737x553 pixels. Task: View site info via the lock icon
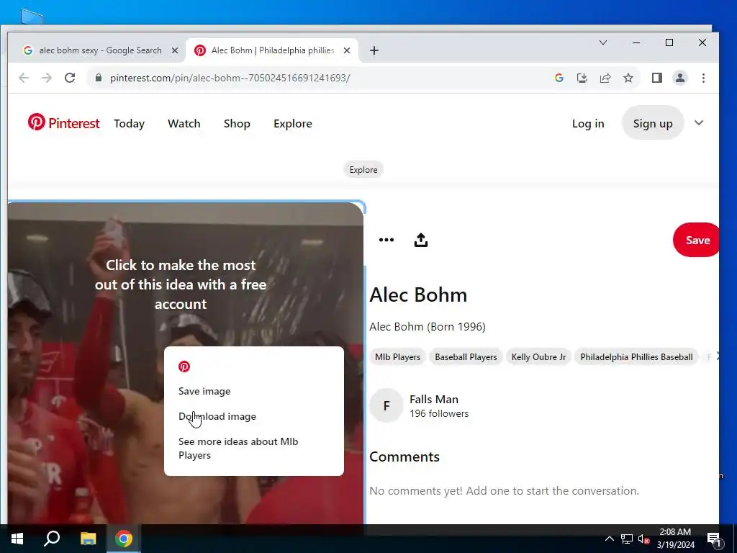pos(98,78)
